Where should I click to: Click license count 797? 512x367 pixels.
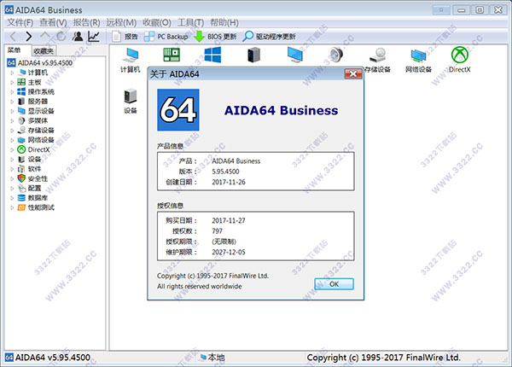pyautogui.click(x=217, y=231)
